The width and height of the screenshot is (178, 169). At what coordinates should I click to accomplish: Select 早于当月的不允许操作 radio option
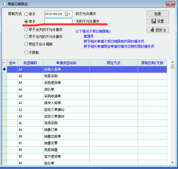[x=26, y=37]
